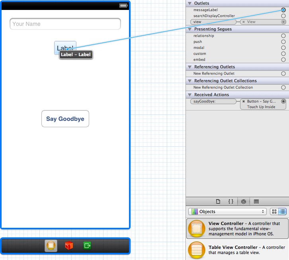Image resolution: width=289 pixels, height=260 pixels.
Task: Switch library to icon grid view
Action: [x=274, y=211]
